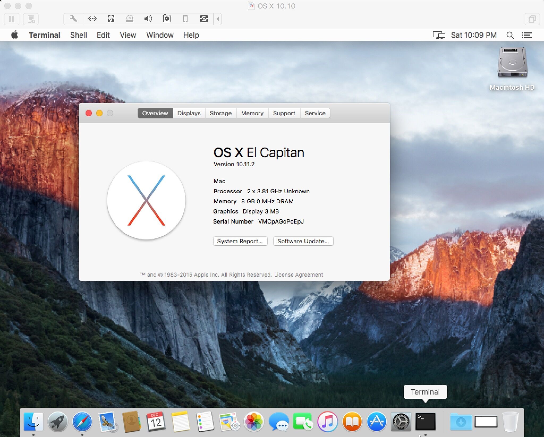This screenshot has width=544, height=437.
Task: Open Macintosh HD desktop drive
Action: 512,64
